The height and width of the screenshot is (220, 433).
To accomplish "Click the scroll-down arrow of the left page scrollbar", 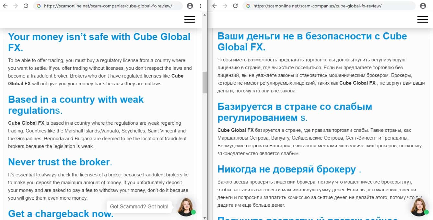I will point(205,217).
